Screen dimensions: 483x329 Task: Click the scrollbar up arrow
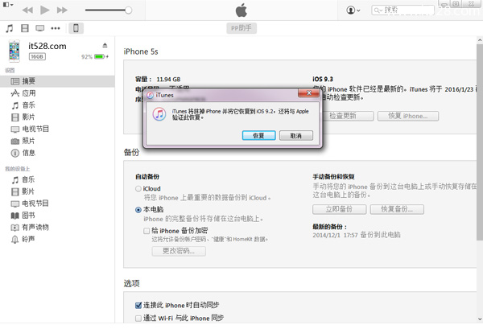[x=480, y=40]
